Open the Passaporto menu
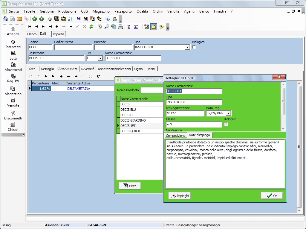Screen dimensions: 306x229 (123, 11)
